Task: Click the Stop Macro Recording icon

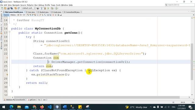Action: click(x=55, y=15)
